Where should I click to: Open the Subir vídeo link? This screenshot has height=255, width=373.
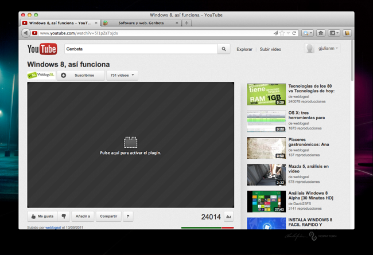click(x=270, y=49)
